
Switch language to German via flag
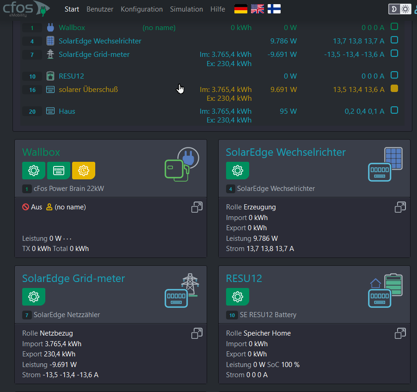click(241, 9)
